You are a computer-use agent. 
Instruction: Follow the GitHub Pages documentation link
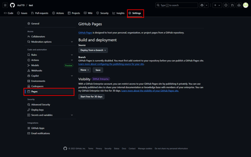click(85, 33)
